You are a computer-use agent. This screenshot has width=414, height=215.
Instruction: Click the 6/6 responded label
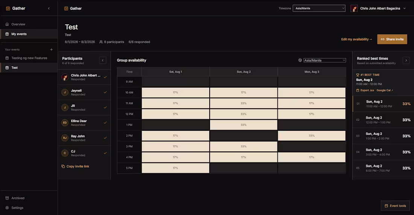coord(139,42)
